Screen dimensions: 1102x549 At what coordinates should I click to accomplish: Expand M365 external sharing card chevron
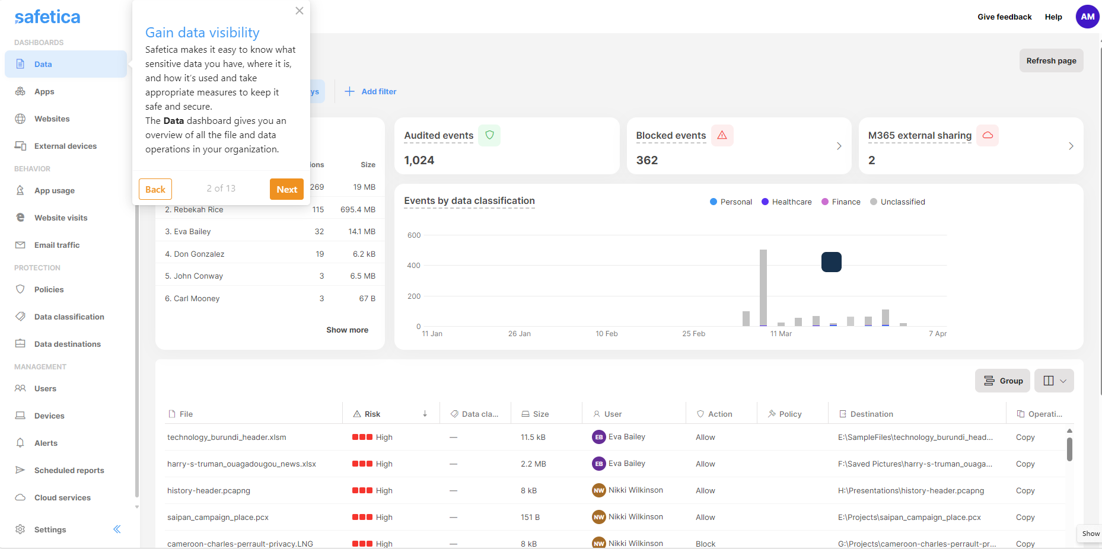[1071, 146]
